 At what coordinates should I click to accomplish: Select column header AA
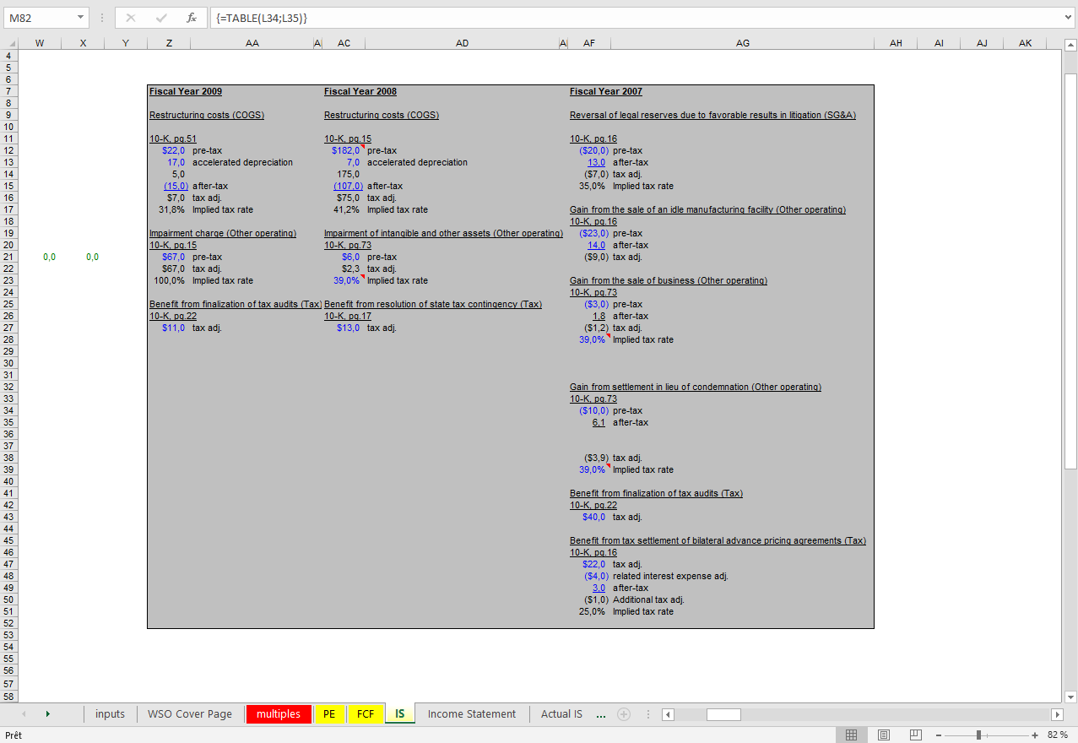coord(252,43)
